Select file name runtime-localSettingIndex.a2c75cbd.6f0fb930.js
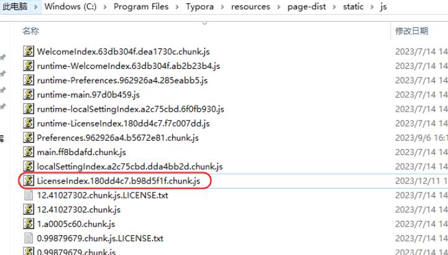 pos(130,109)
